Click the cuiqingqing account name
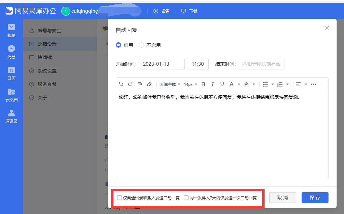 tap(84, 11)
